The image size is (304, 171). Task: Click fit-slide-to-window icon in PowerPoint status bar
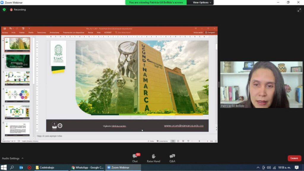(x=216, y=141)
